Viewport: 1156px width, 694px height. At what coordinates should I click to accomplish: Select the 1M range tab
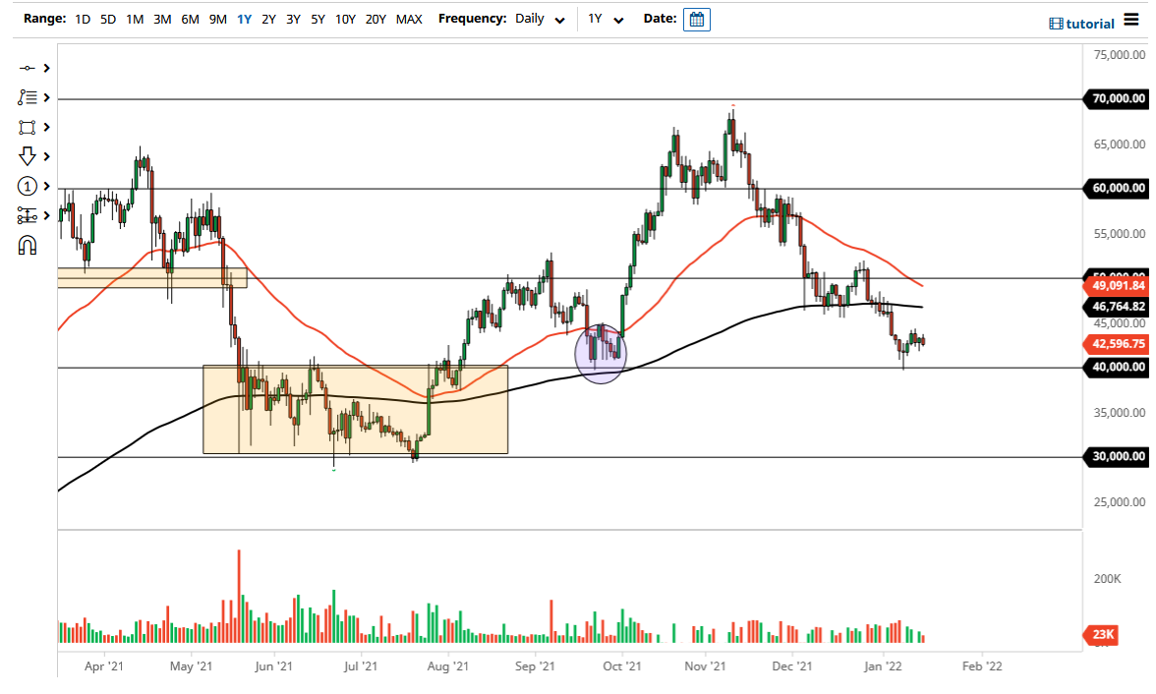(135, 19)
